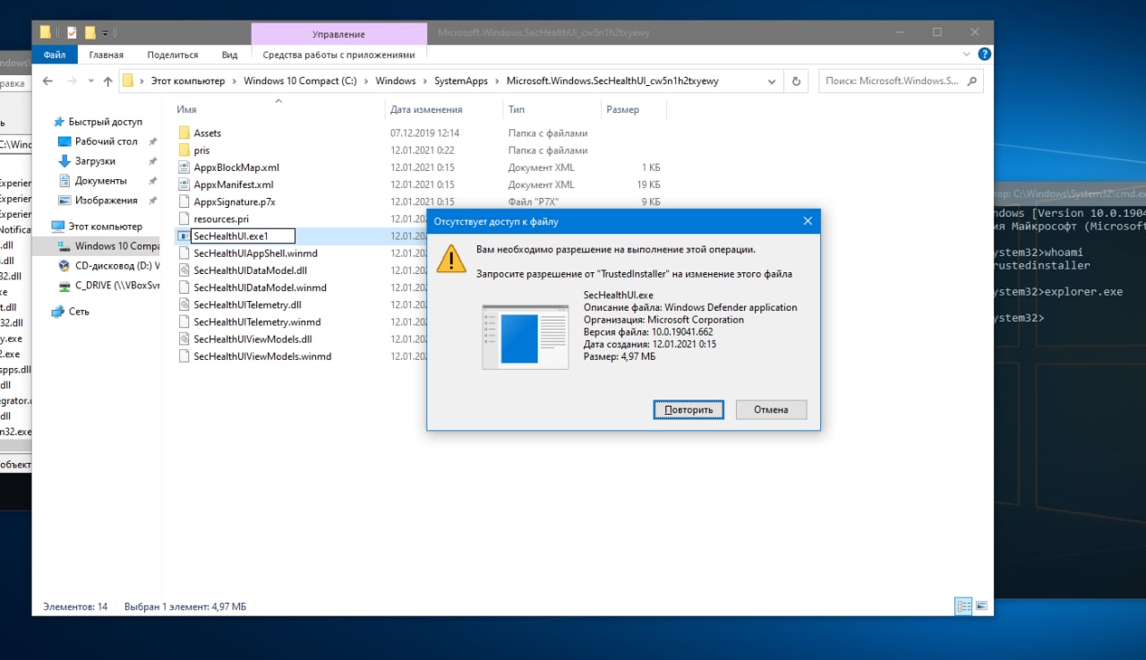Screen dimensions: 1146x660
Task: Select the AppxBlockMap.xml file icon
Action: (x=184, y=167)
